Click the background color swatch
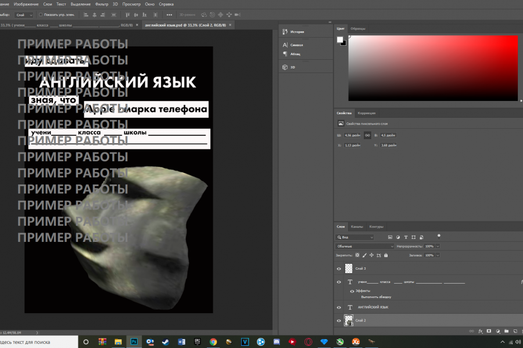The width and height of the screenshot is (523, 348). (x=344, y=43)
